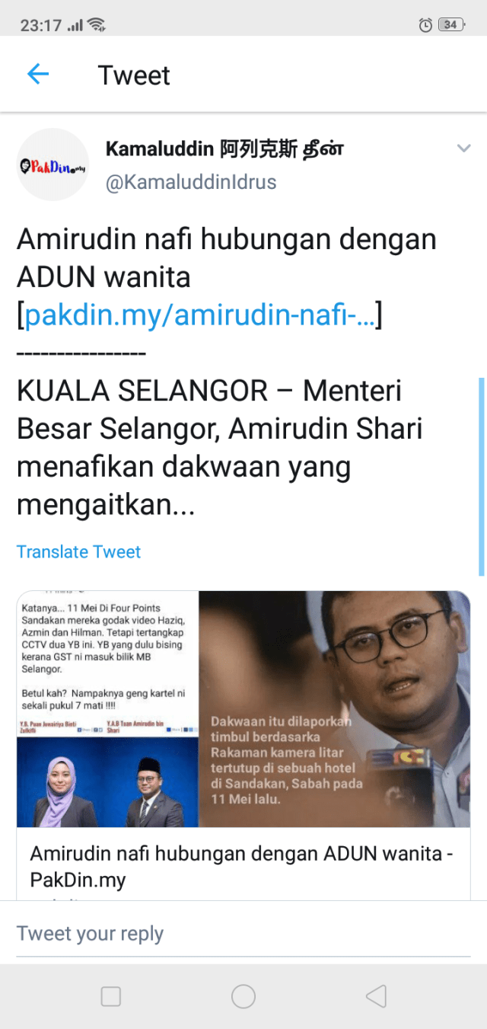The width and height of the screenshot is (487, 1029).
Task: Open @KamaluddinIdrus handle
Action: click(191, 183)
